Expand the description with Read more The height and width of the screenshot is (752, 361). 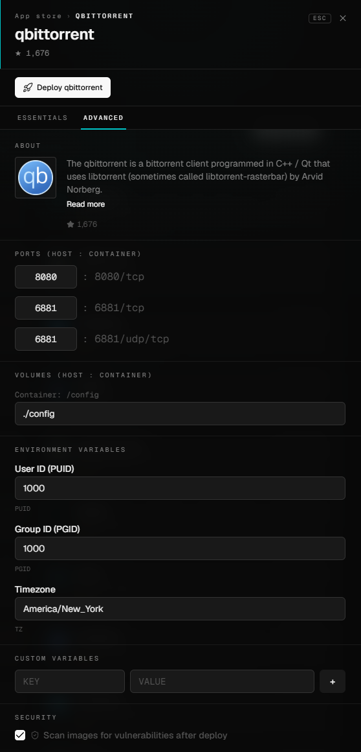[x=85, y=204]
